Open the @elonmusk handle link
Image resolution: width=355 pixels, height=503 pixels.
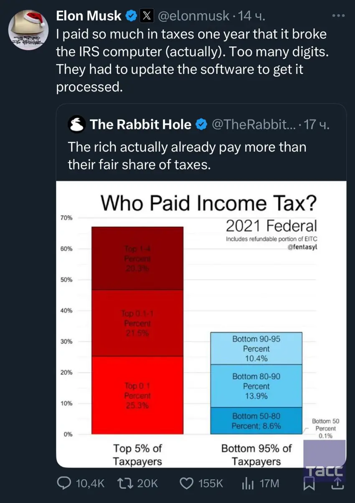pos(194,16)
